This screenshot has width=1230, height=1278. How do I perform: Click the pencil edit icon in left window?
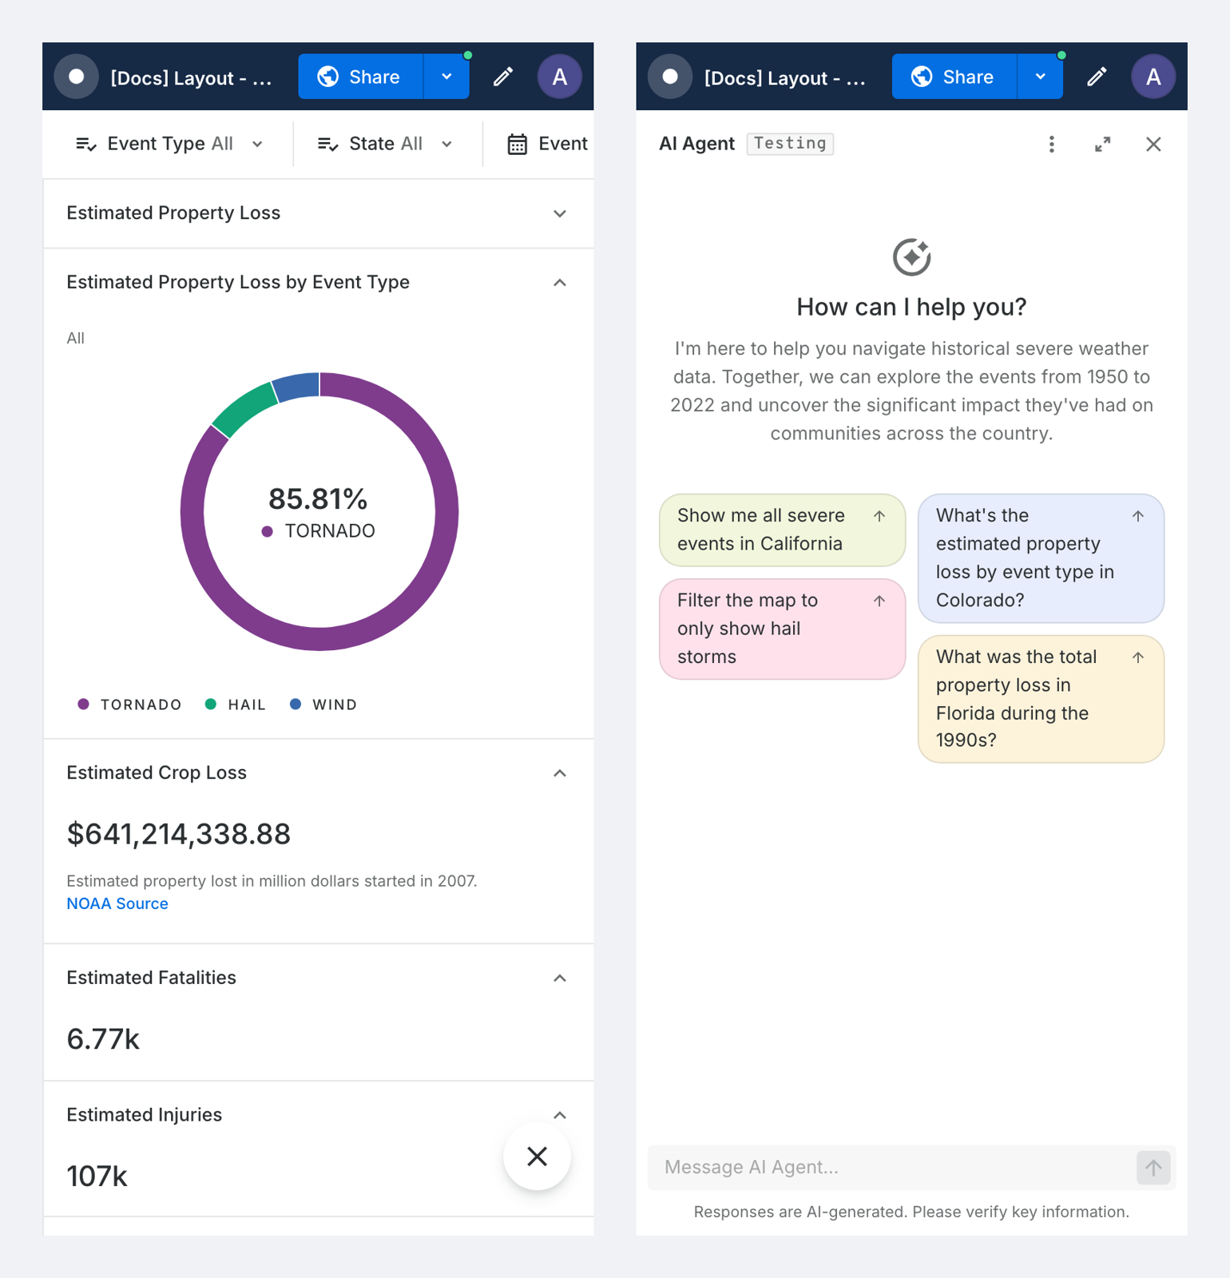coord(503,77)
